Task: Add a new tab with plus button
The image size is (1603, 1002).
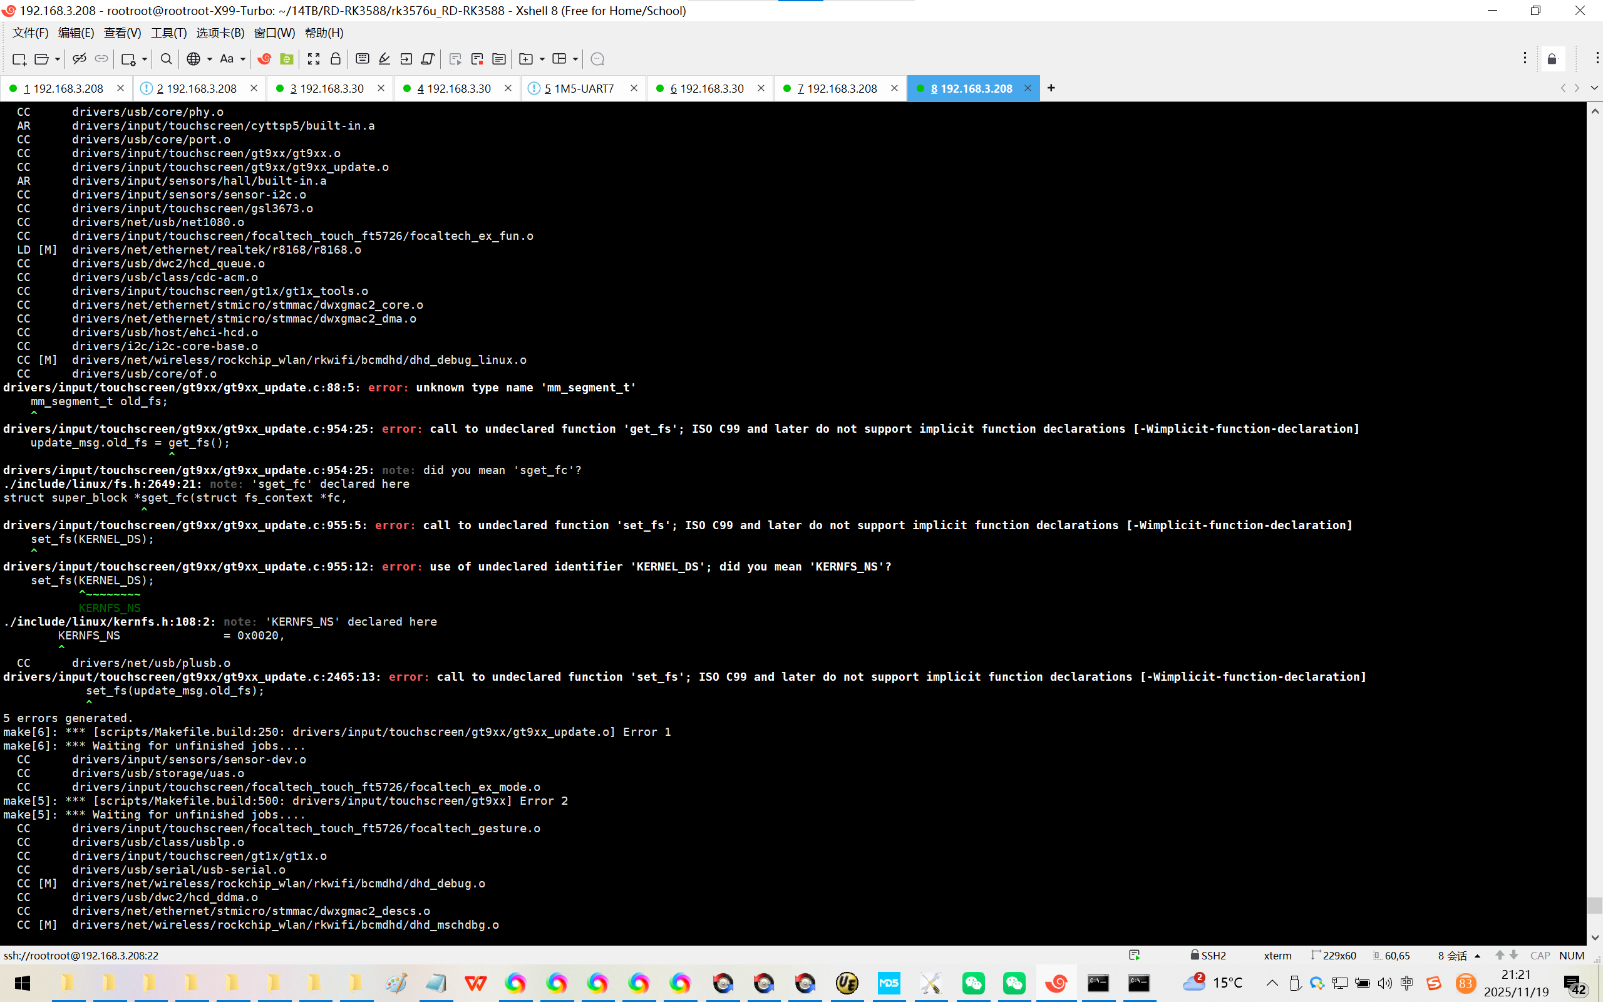Action: pos(1051,88)
